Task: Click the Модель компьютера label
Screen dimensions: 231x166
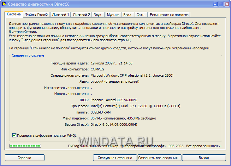Action: (71, 94)
